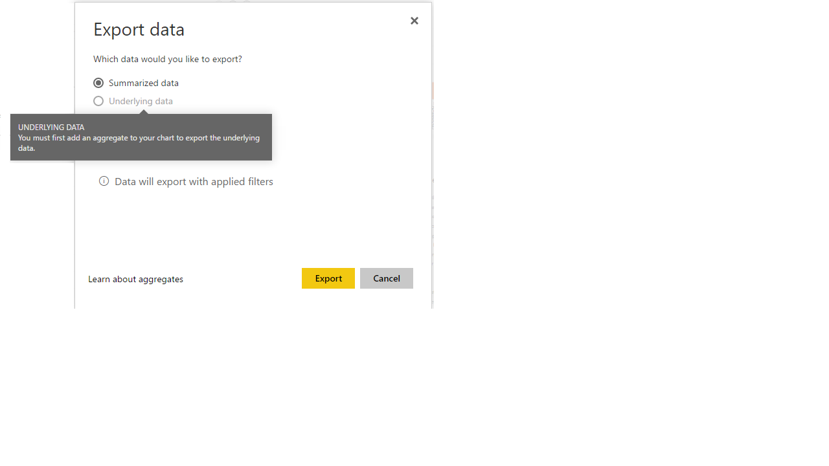Click 'Data will export with applied filters' text
The width and height of the screenshot is (829, 466).
click(194, 181)
